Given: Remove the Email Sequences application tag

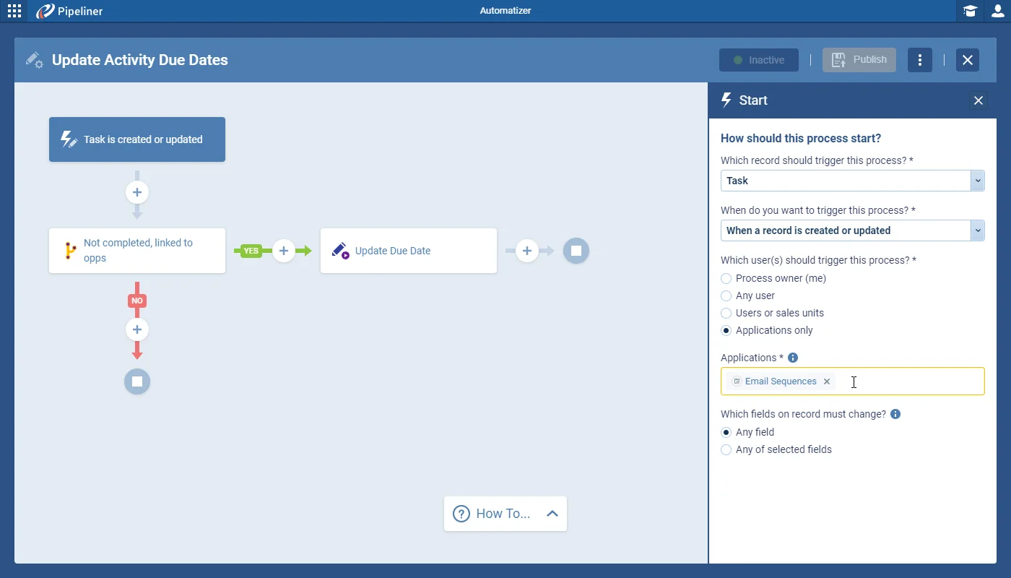Looking at the screenshot, I should point(827,381).
